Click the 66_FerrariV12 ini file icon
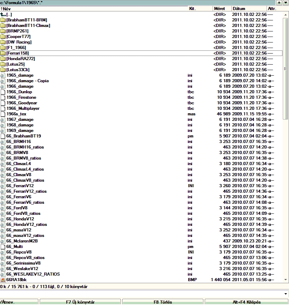The width and height of the screenshot is (289, 306). click(x=3, y=186)
